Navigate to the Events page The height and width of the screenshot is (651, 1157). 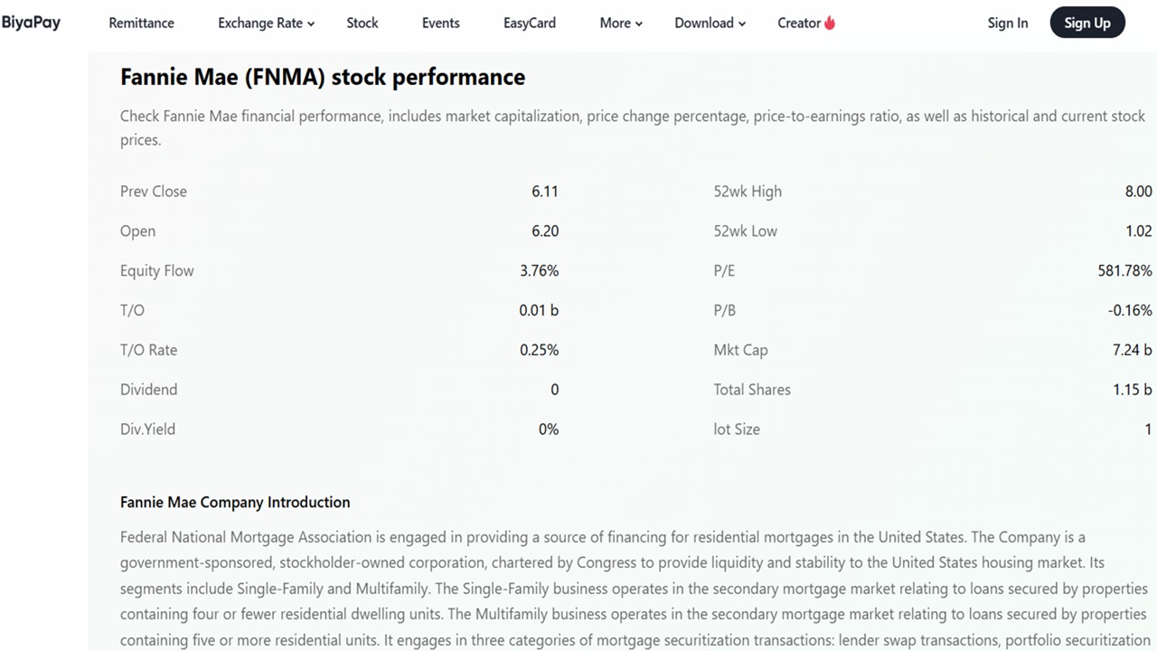440,23
